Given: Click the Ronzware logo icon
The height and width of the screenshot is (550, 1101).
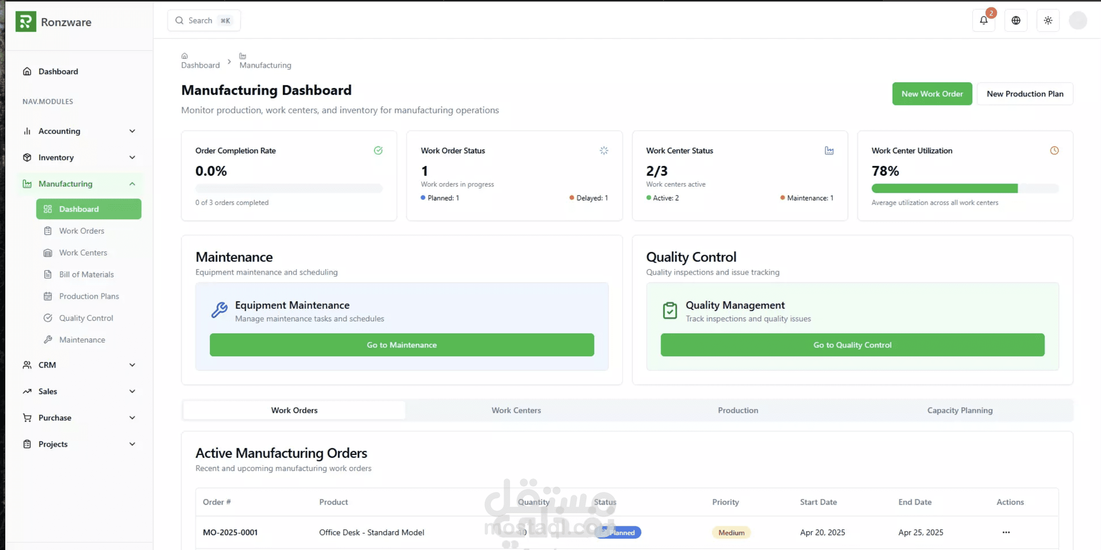Looking at the screenshot, I should tap(26, 22).
